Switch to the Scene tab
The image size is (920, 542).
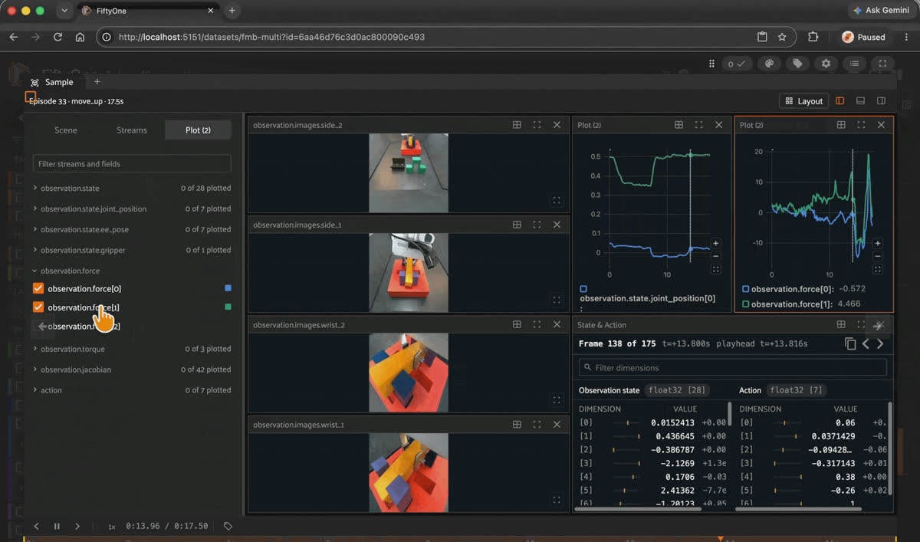click(x=66, y=130)
